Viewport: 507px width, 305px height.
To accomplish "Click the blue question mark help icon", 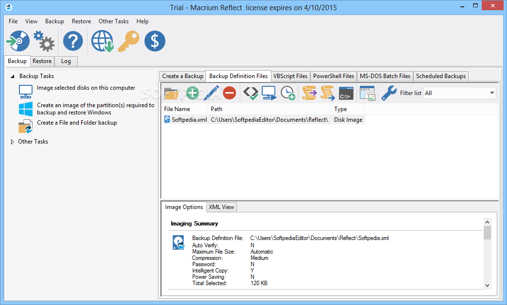I will pos(73,41).
